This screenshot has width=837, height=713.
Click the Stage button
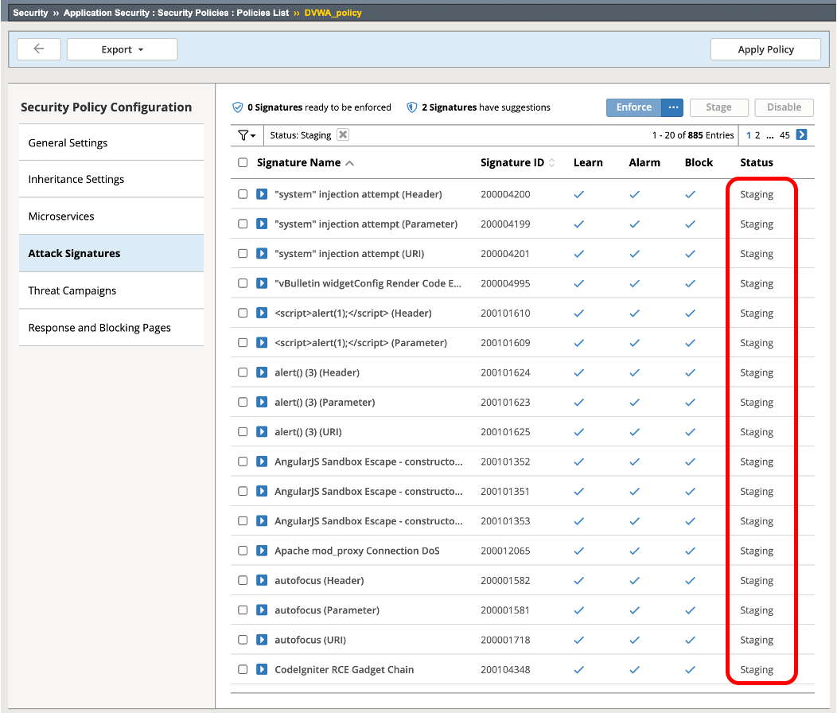coord(718,107)
